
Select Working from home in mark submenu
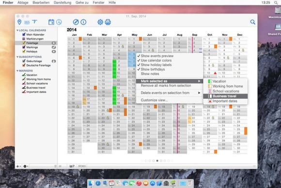pos(225,86)
